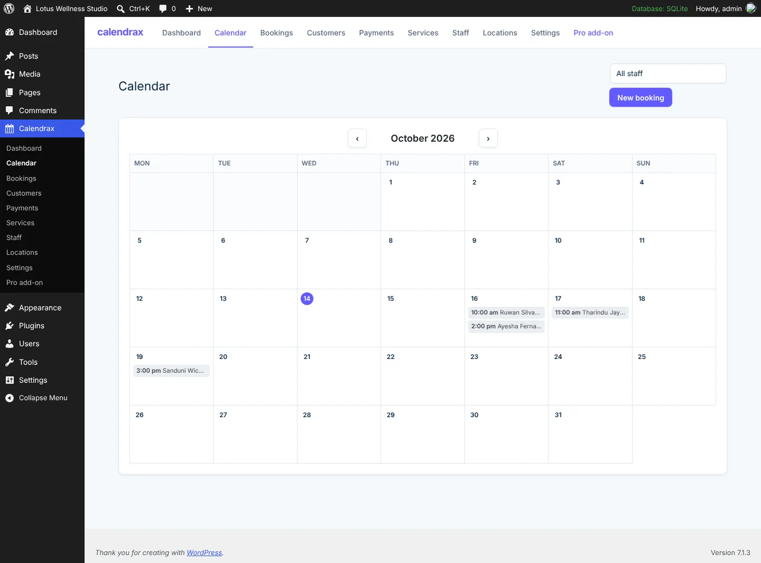This screenshot has width=761, height=563.
Task: Click the Pages icon in sidebar
Action: coord(10,92)
